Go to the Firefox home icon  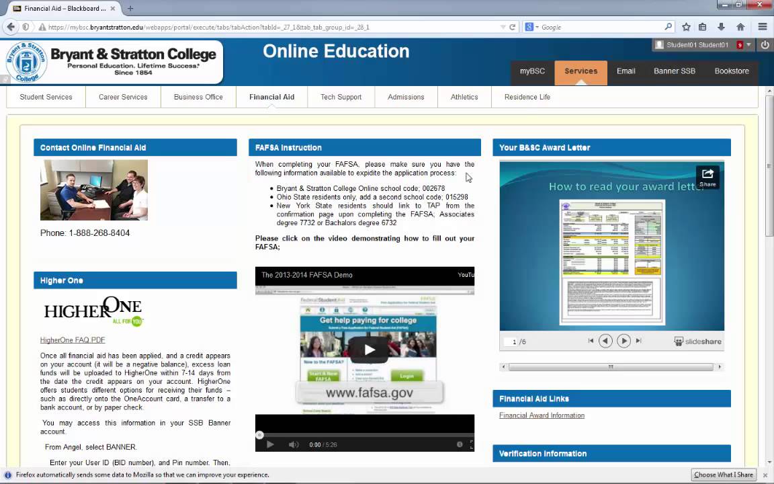click(x=740, y=27)
